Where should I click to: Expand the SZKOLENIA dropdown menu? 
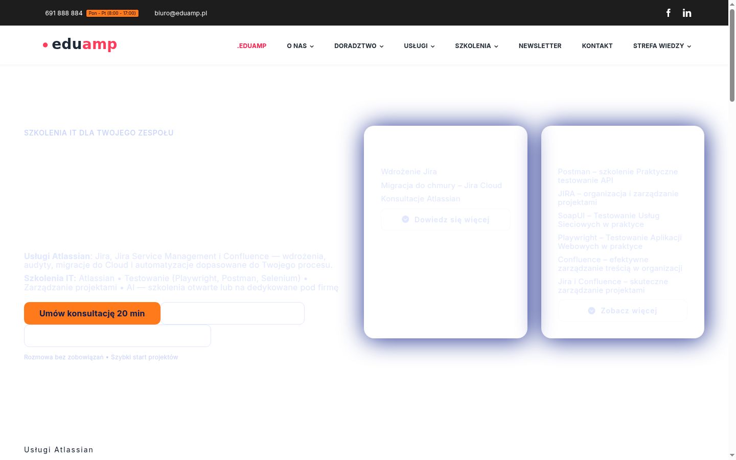(476, 46)
